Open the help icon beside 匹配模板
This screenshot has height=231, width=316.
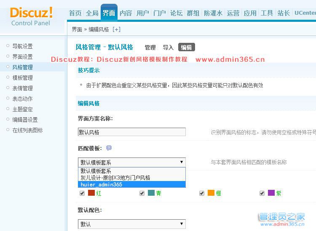point(109,148)
